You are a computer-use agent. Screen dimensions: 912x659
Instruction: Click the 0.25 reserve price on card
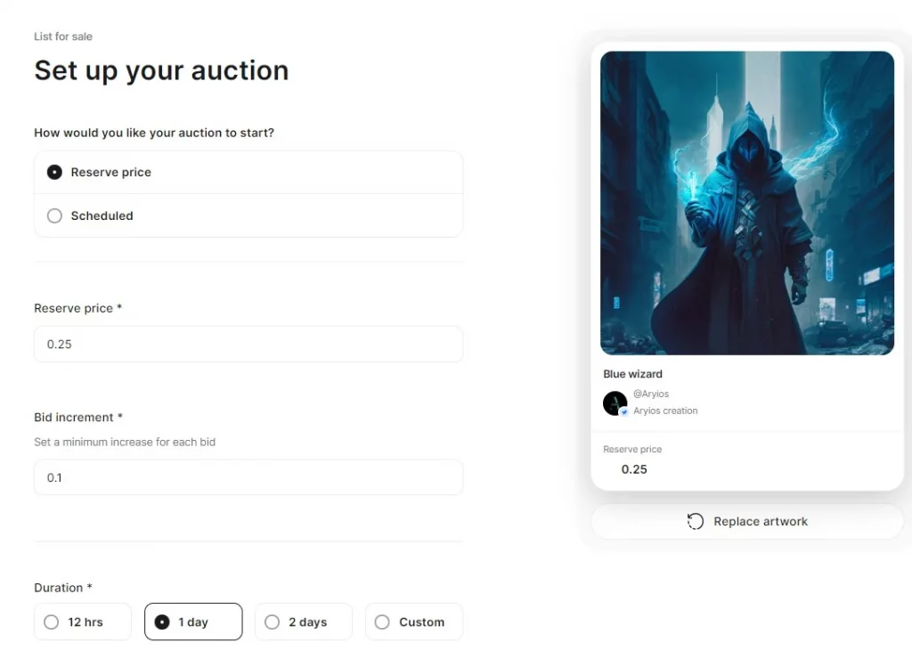pyautogui.click(x=634, y=469)
